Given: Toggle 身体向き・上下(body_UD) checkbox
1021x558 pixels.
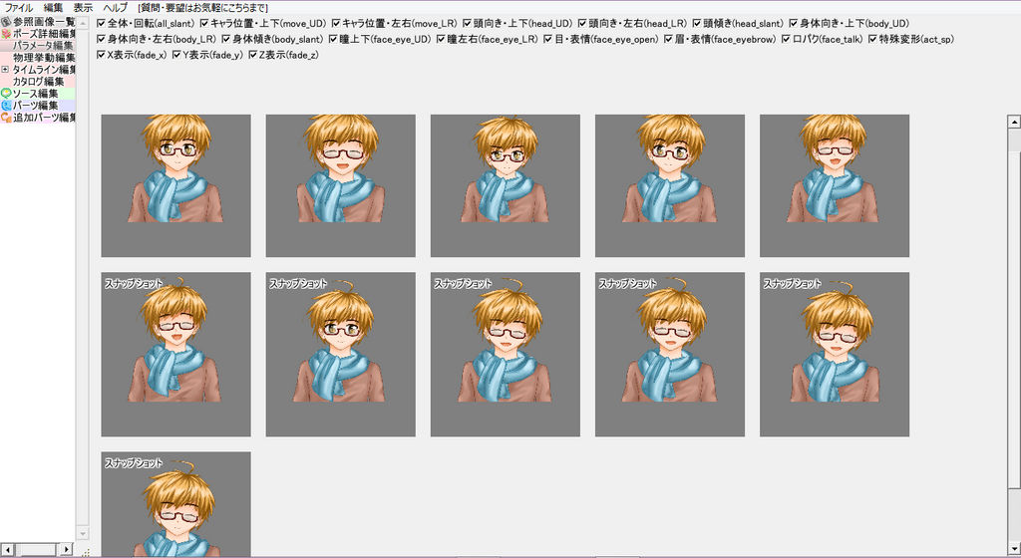Looking at the screenshot, I should [x=793, y=23].
